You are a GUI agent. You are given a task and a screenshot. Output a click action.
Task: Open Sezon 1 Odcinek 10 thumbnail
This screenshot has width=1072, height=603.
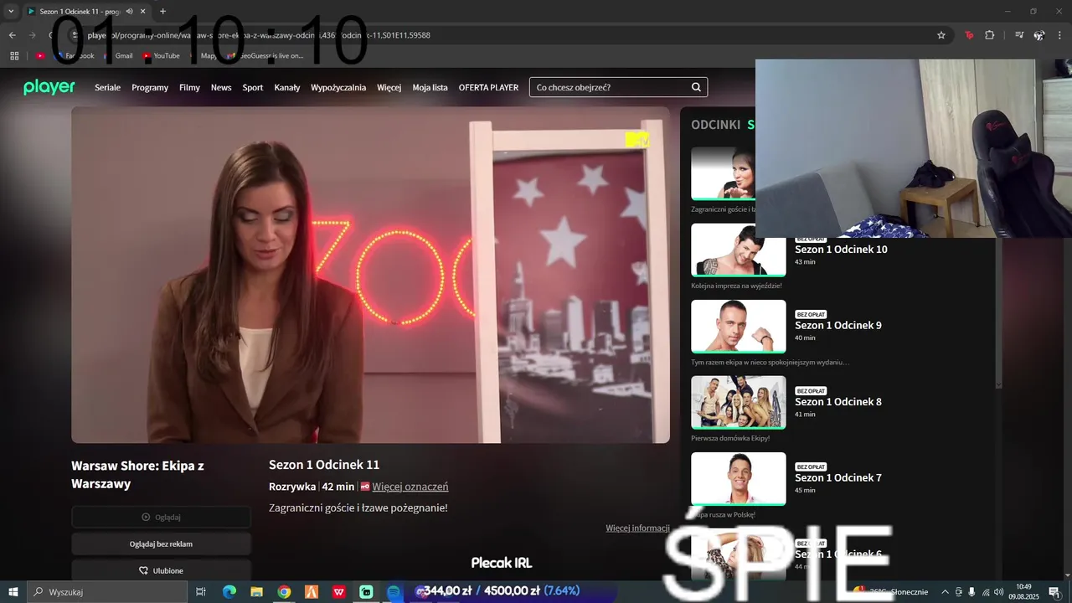(x=739, y=250)
